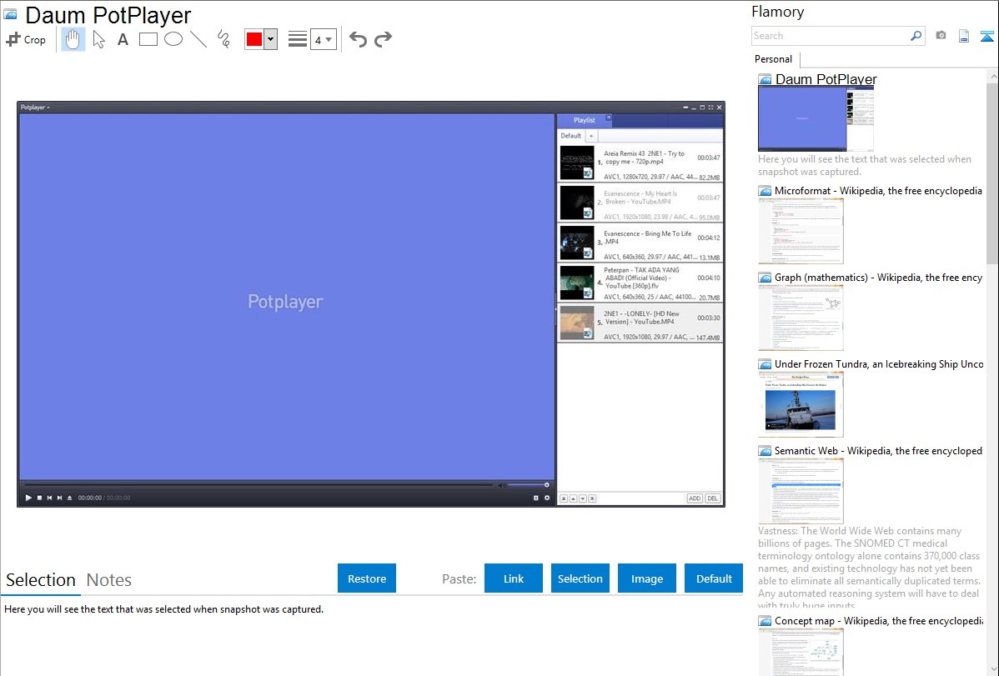Screen dimensions: 999x676
Task: Select Evanescence - My Heart Is Broken item
Action: click(640, 203)
